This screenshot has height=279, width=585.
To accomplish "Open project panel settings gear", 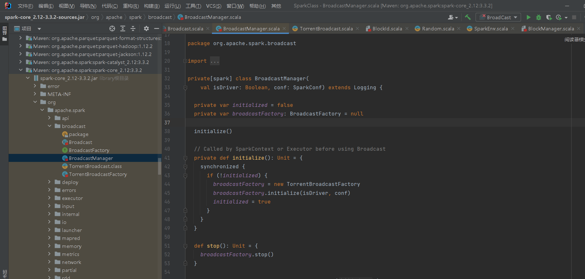I will click(x=146, y=28).
